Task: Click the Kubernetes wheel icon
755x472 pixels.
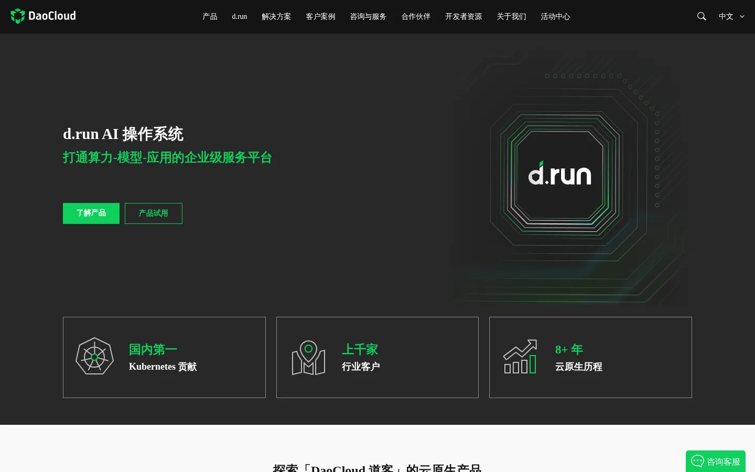Action: (x=94, y=356)
